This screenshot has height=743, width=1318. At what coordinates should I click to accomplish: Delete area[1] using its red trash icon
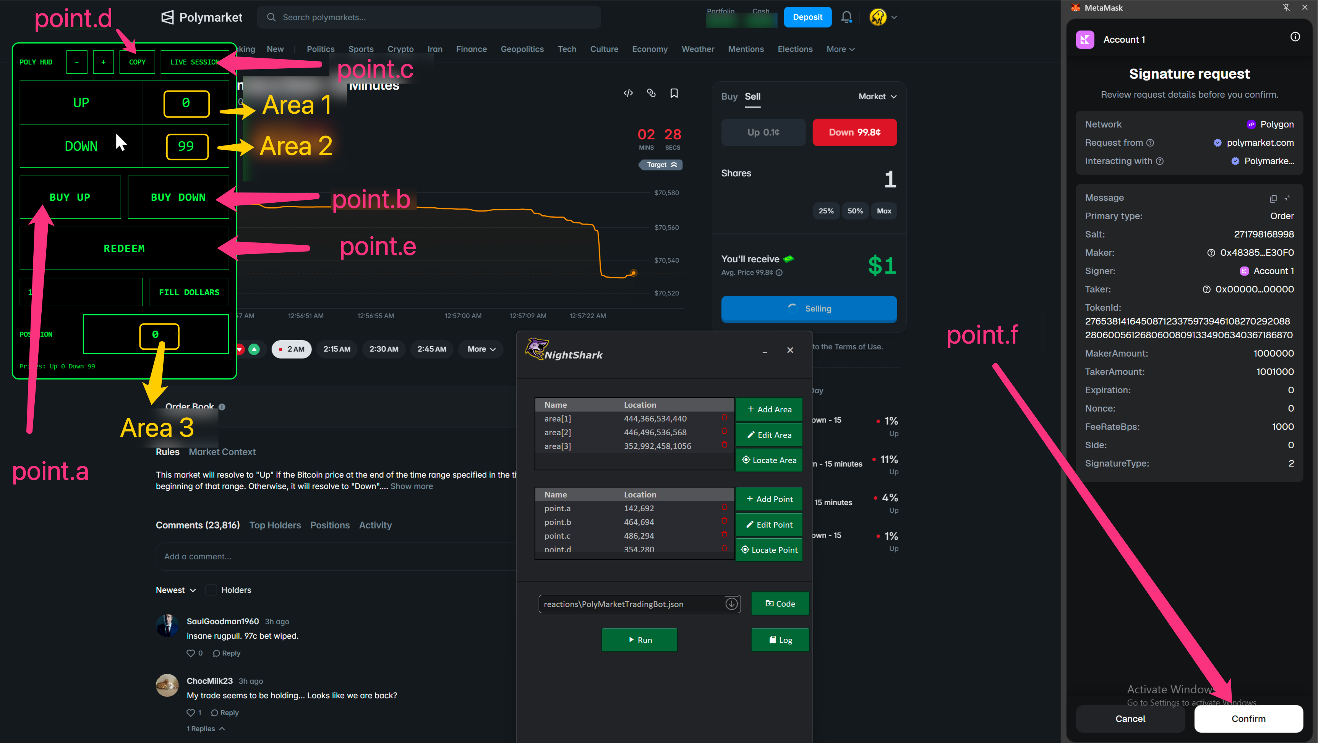[x=725, y=418]
